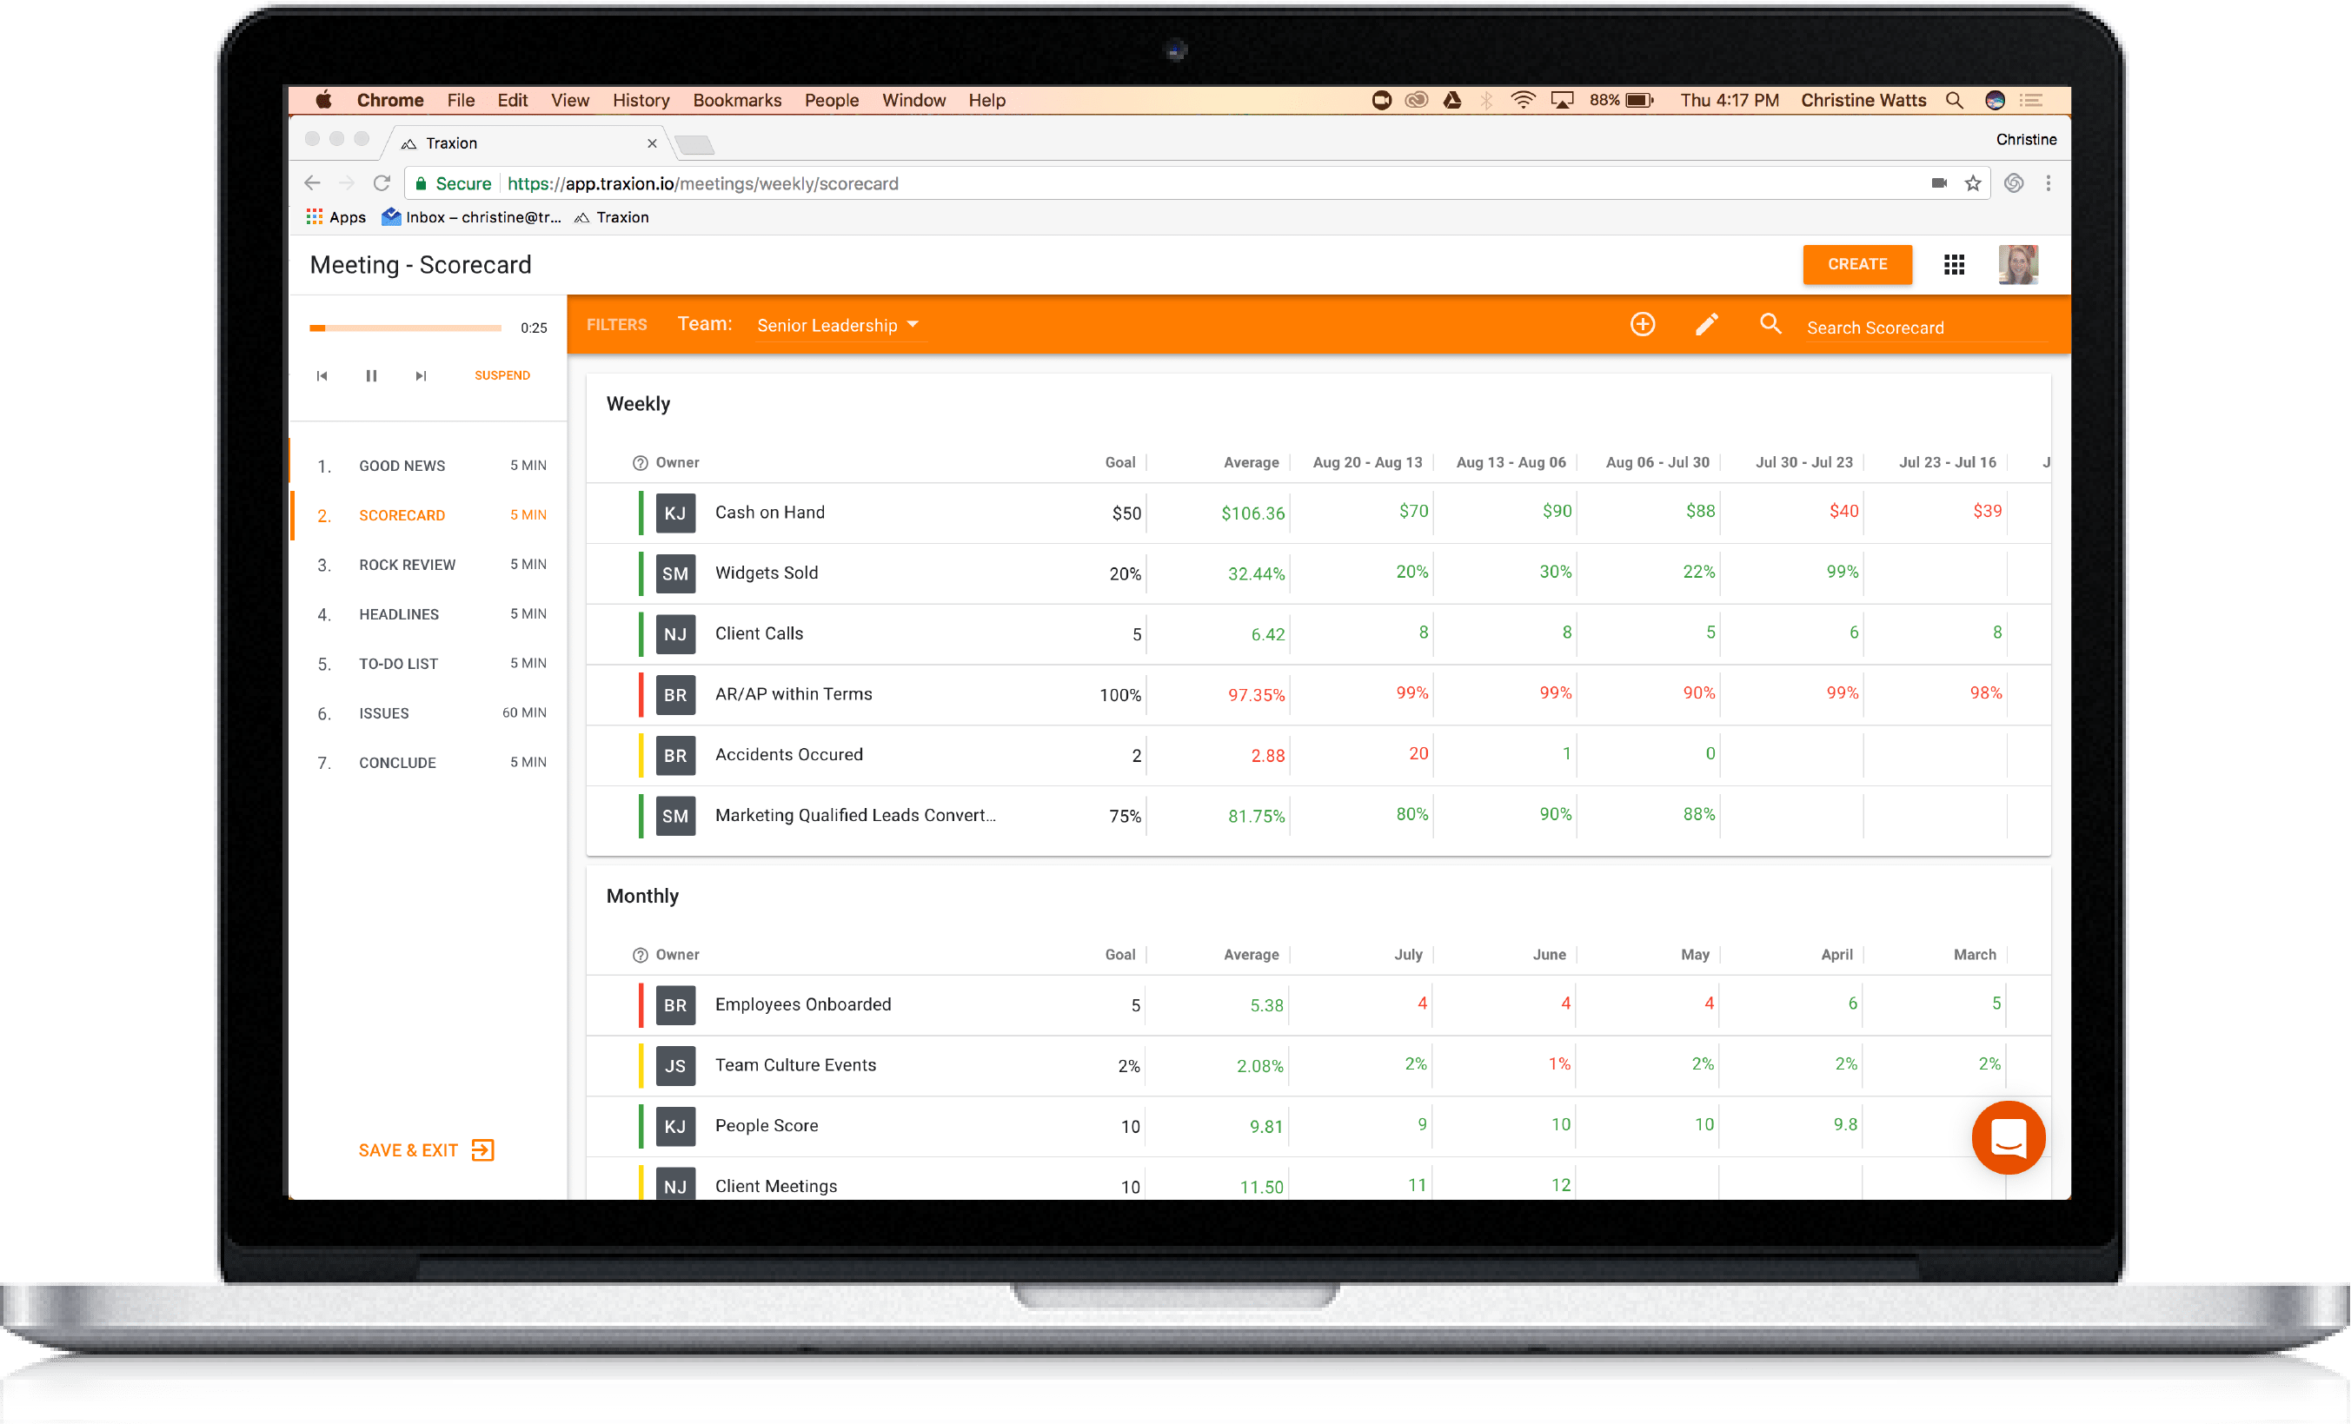2351x1424 pixels.
Task: Click Accidents Occured value 20
Action: tap(1418, 753)
